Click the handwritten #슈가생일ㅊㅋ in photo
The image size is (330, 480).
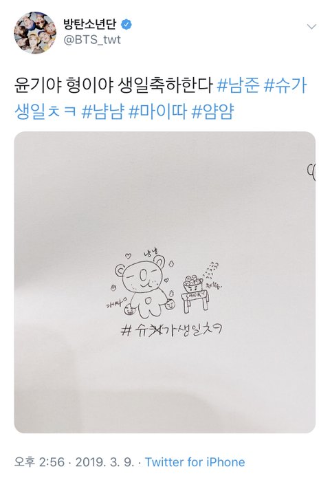pyautogui.click(x=171, y=329)
